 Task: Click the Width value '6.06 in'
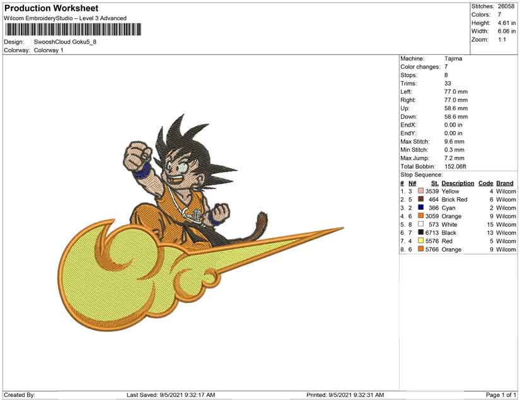coord(507,31)
